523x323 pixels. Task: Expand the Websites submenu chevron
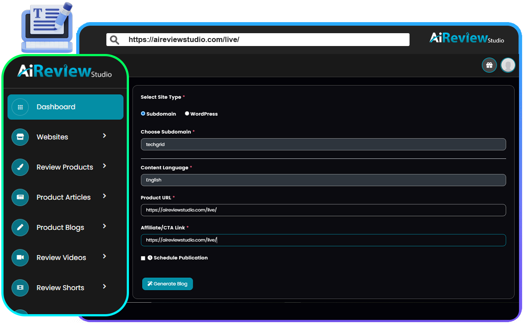(105, 136)
